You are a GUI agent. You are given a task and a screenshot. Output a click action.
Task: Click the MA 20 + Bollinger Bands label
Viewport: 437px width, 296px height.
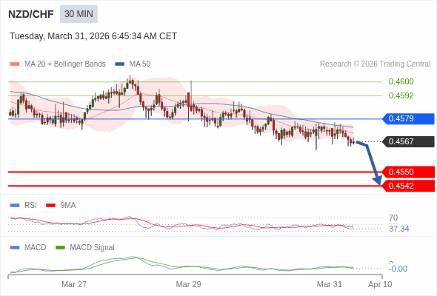pyautogui.click(x=65, y=64)
